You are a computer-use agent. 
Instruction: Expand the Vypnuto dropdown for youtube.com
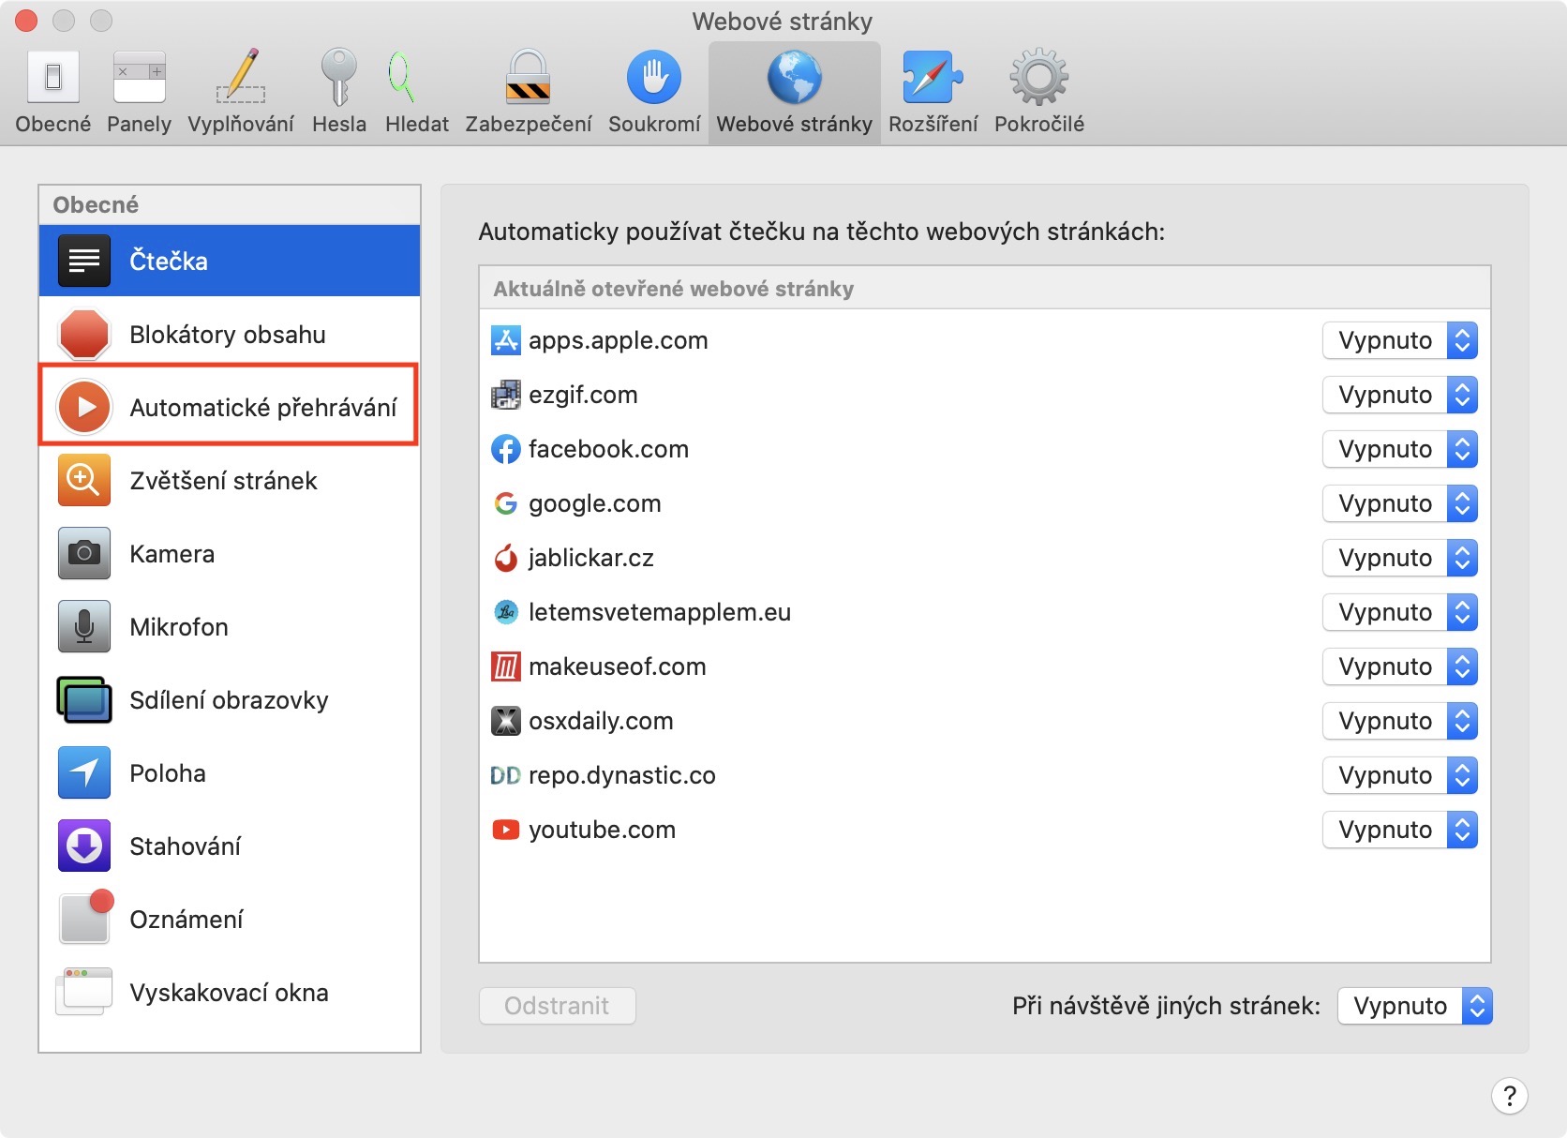1399,830
